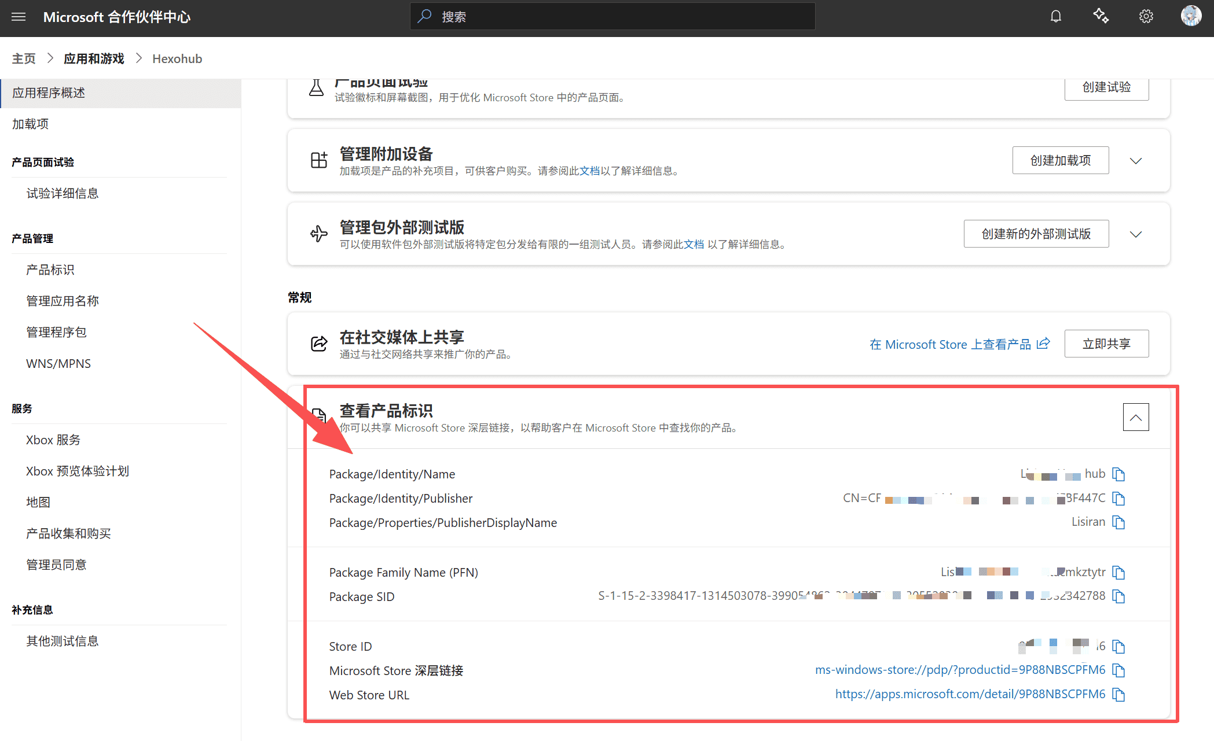Expand the 管理附加设备 section chevron
The height and width of the screenshot is (741, 1214).
click(1135, 161)
